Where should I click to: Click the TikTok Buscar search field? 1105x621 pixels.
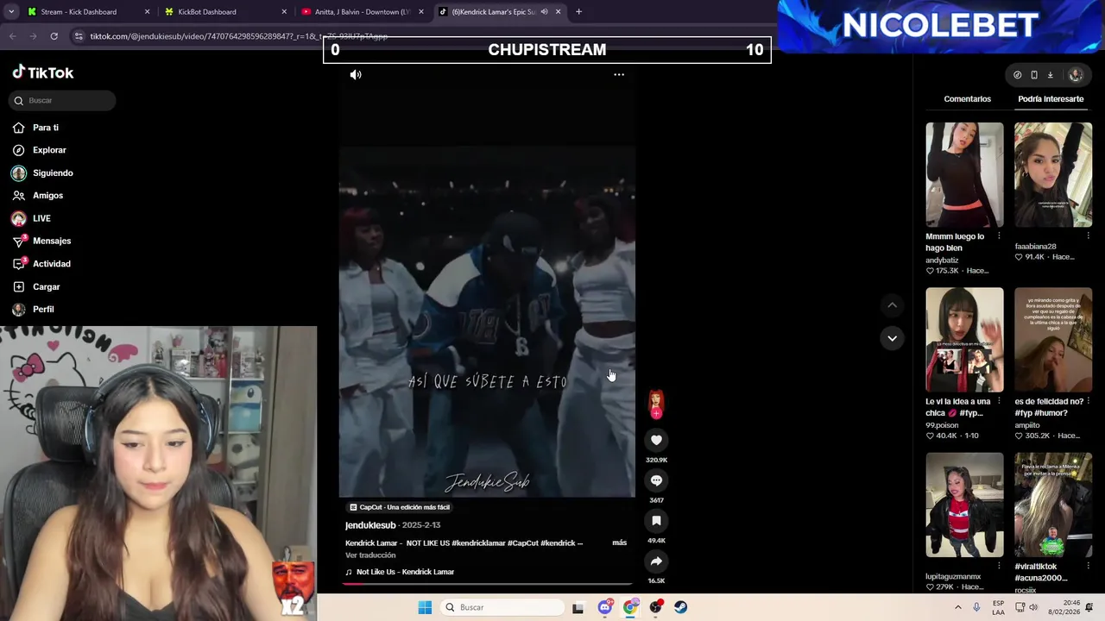(x=63, y=100)
